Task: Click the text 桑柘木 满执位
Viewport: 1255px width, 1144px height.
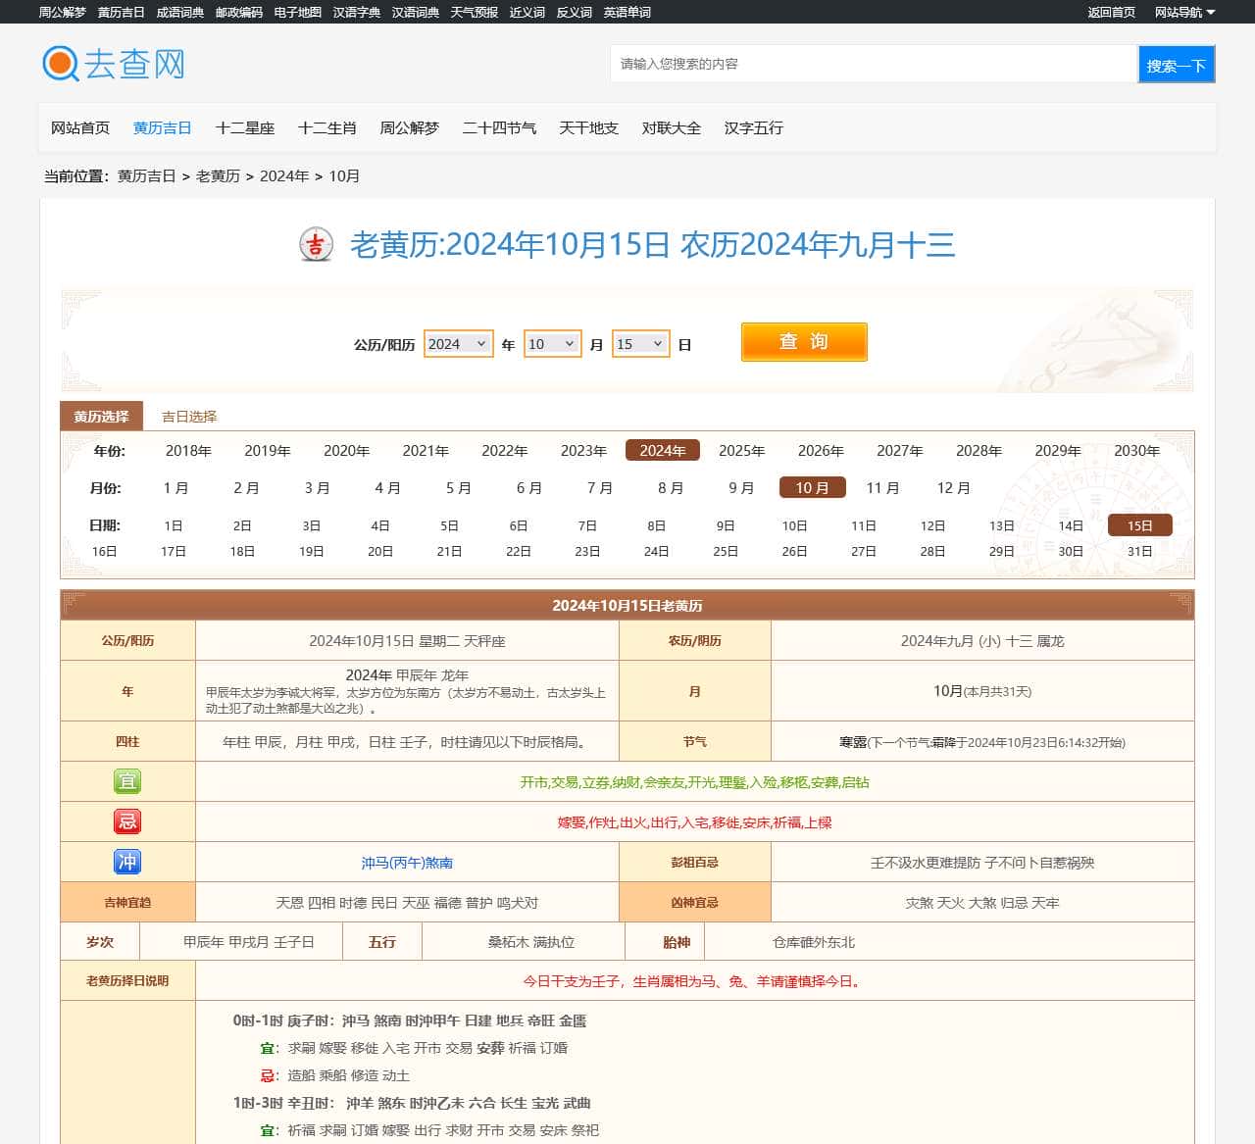Action: click(x=531, y=942)
